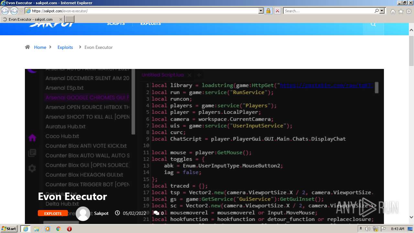Click the pastebin URL in code line 1
The image size is (414, 233).
[x=327, y=85]
